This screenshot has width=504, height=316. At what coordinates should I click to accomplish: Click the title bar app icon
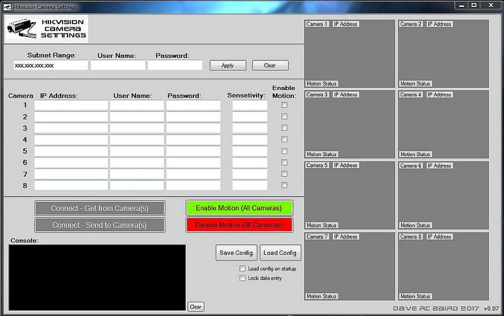pyautogui.click(x=7, y=7)
